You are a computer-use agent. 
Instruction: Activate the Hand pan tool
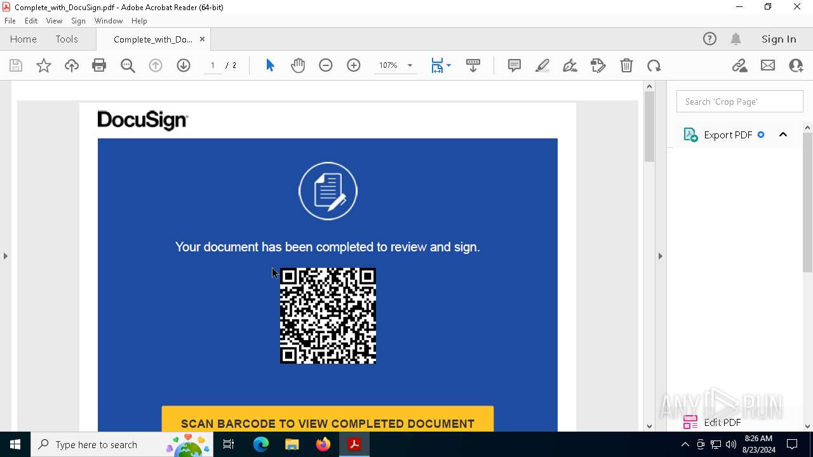point(298,65)
